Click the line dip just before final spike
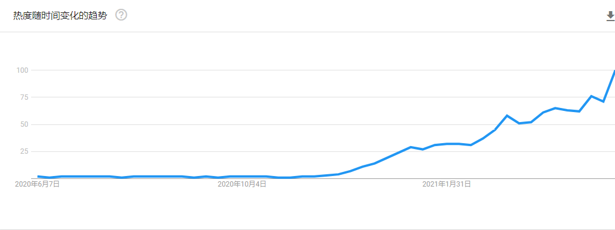 [603, 102]
